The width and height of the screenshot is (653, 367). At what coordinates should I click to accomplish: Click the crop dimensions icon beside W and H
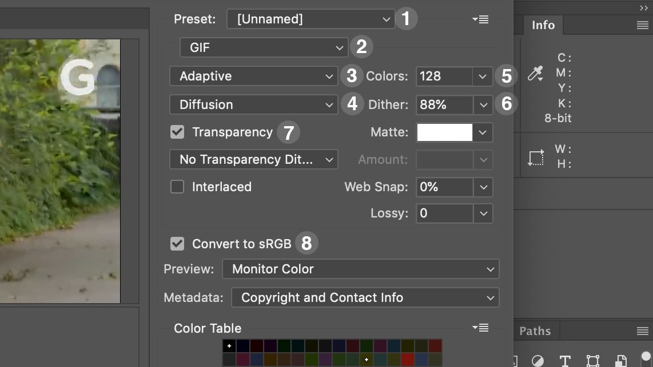tap(536, 158)
